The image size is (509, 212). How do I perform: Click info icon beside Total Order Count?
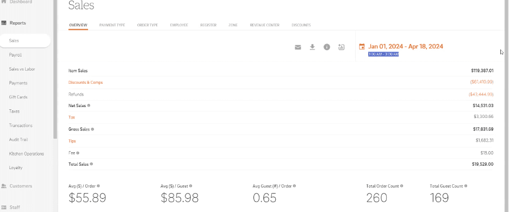(x=401, y=186)
